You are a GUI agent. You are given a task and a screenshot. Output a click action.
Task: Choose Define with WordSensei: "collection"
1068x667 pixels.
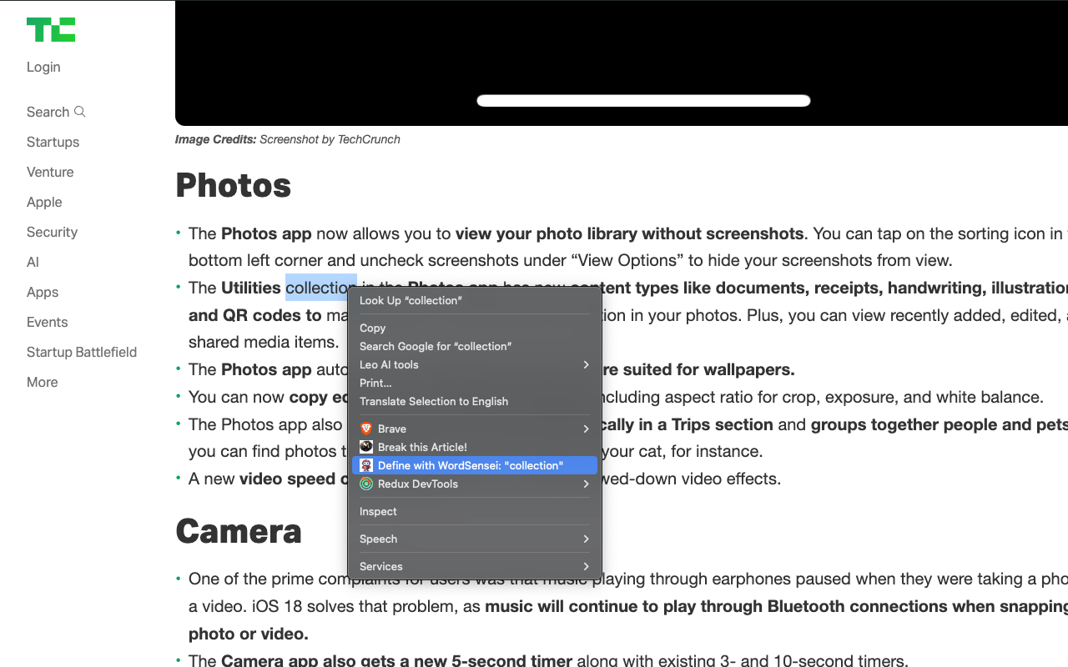click(475, 465)
